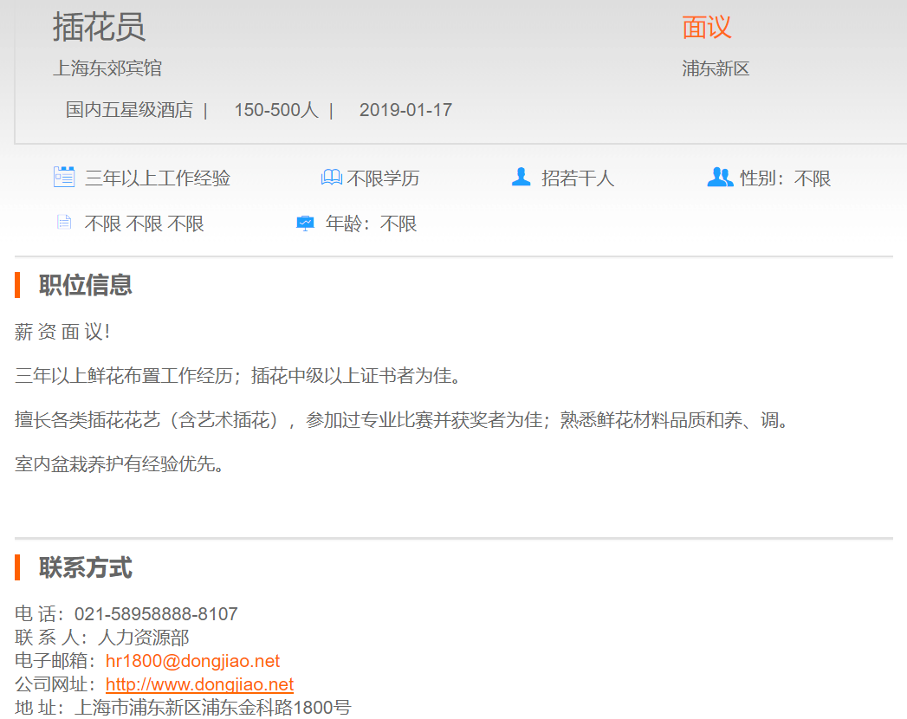Click the 联系方式 section heading

coord(85,568)
